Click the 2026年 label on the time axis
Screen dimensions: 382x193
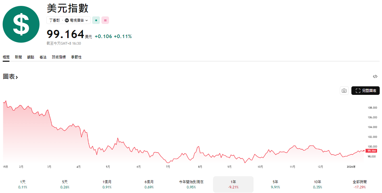(x=351, y=167)
